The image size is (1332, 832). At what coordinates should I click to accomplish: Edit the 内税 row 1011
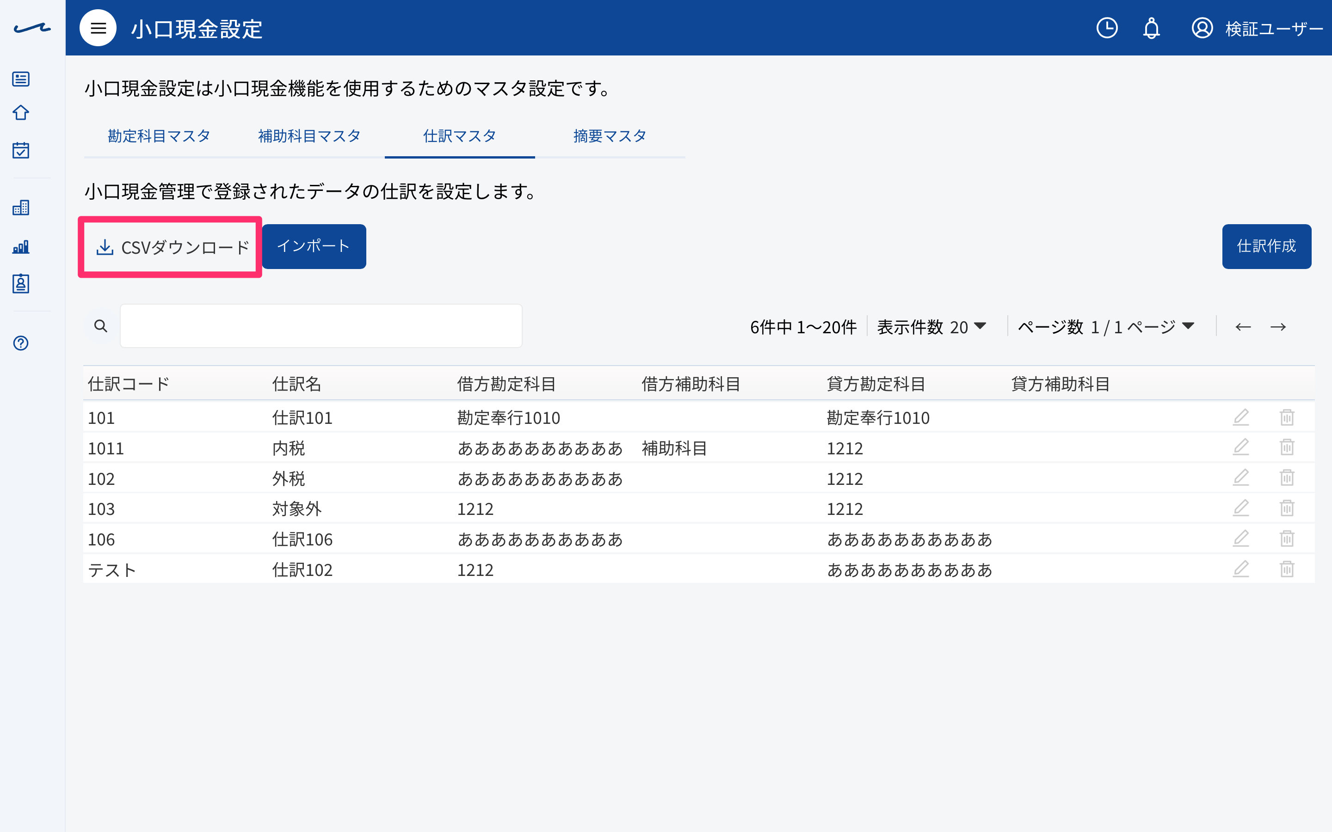pos(1240,448)
